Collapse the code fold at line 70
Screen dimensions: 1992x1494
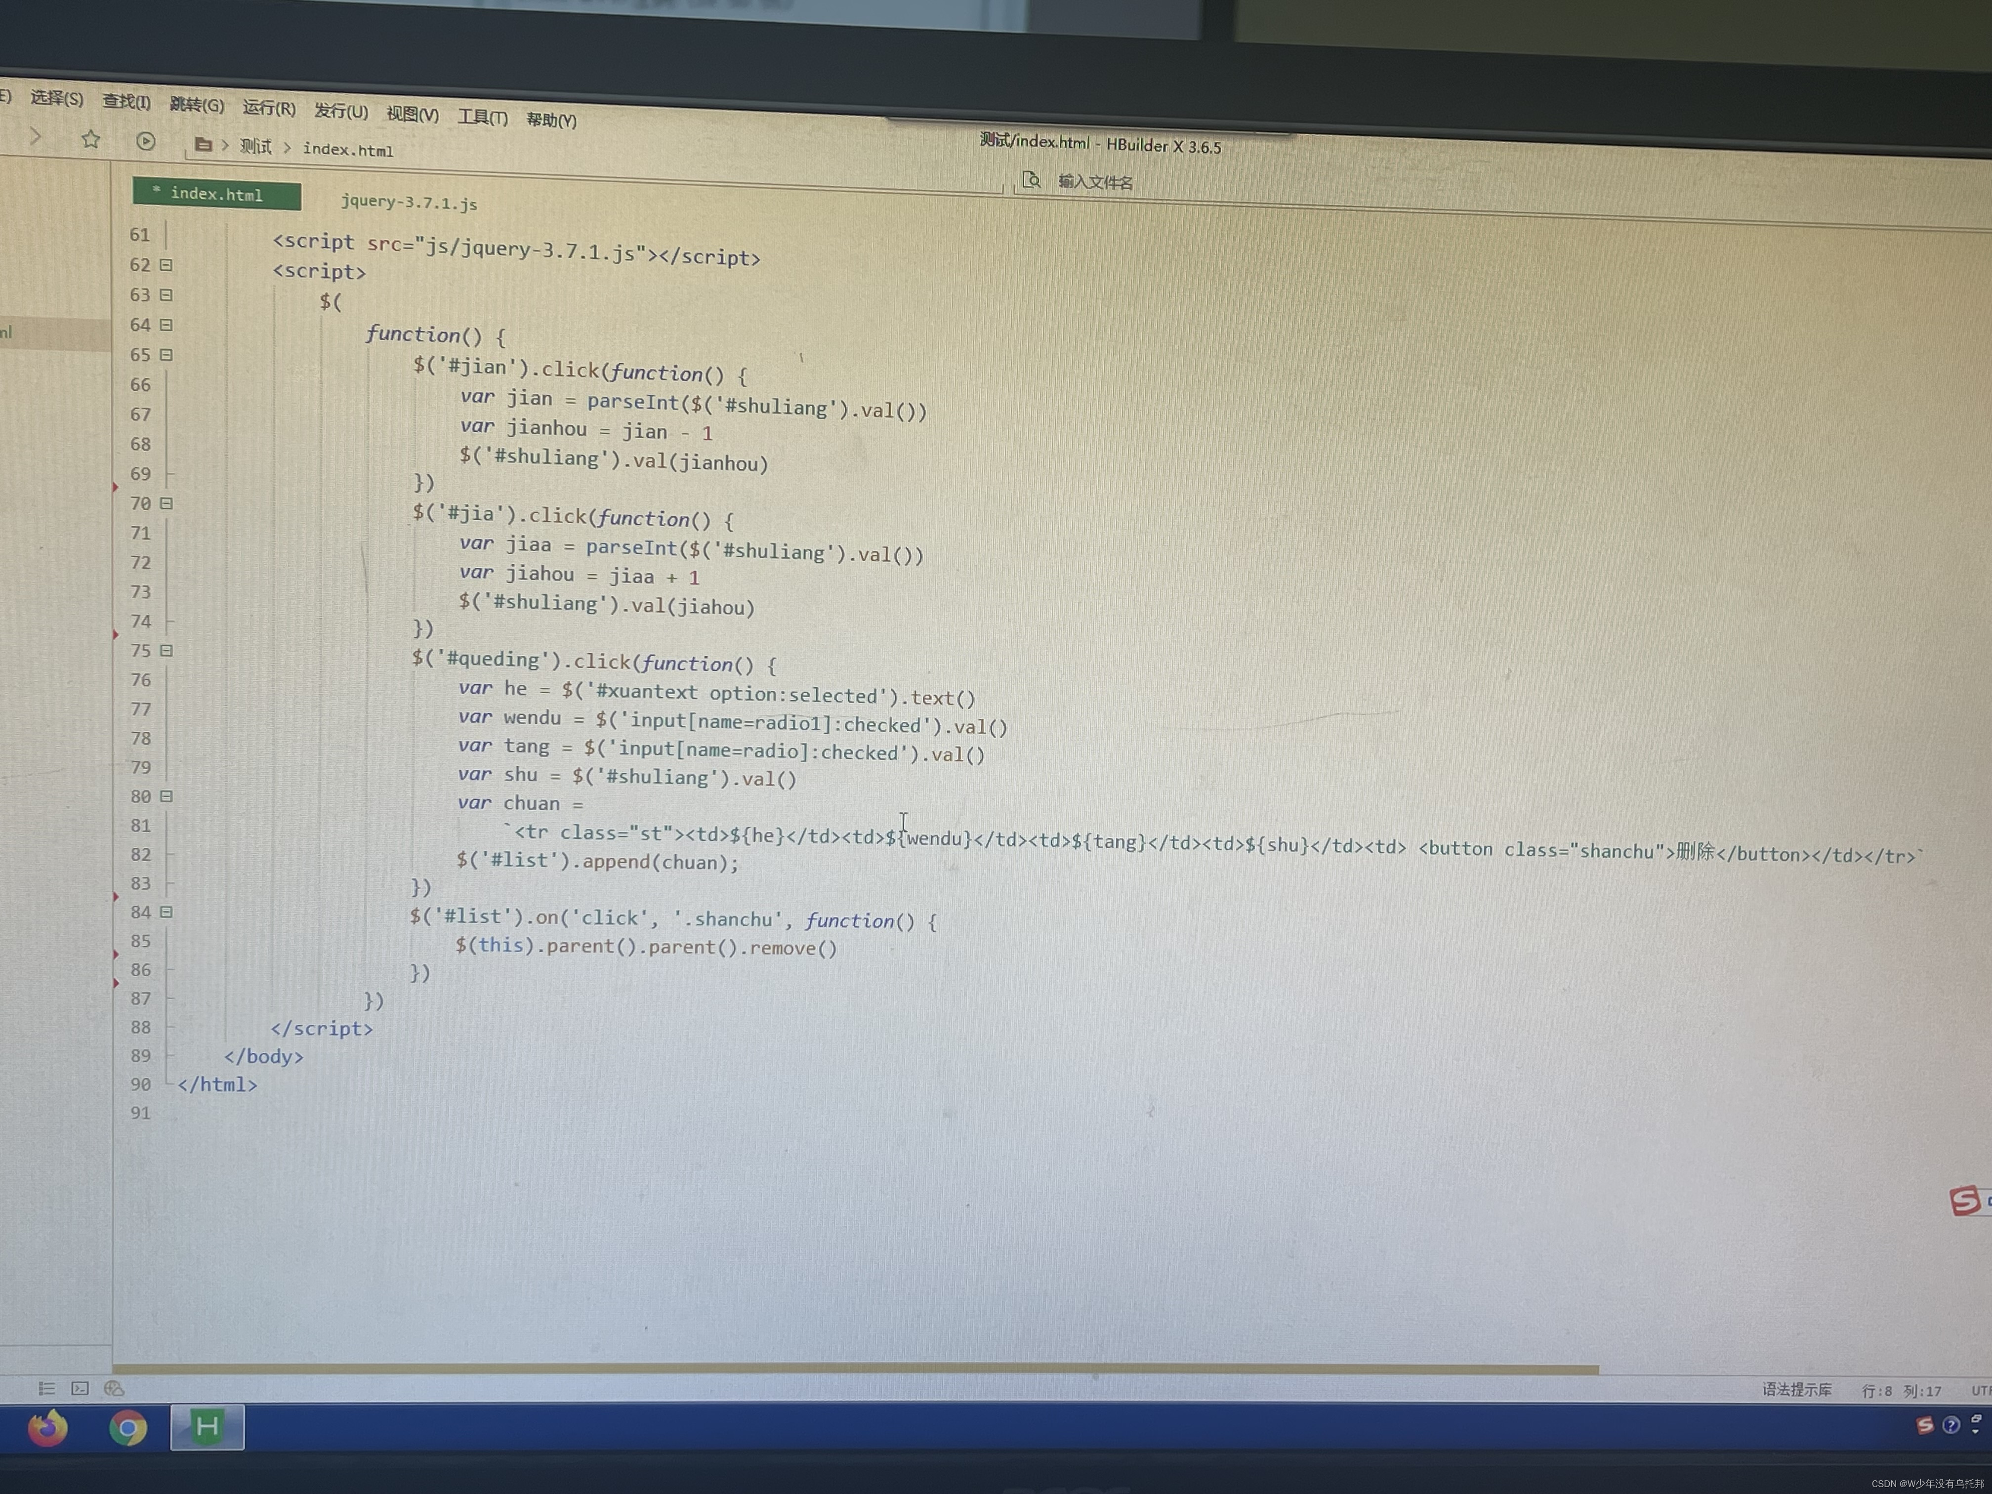(x=166, y=503)
